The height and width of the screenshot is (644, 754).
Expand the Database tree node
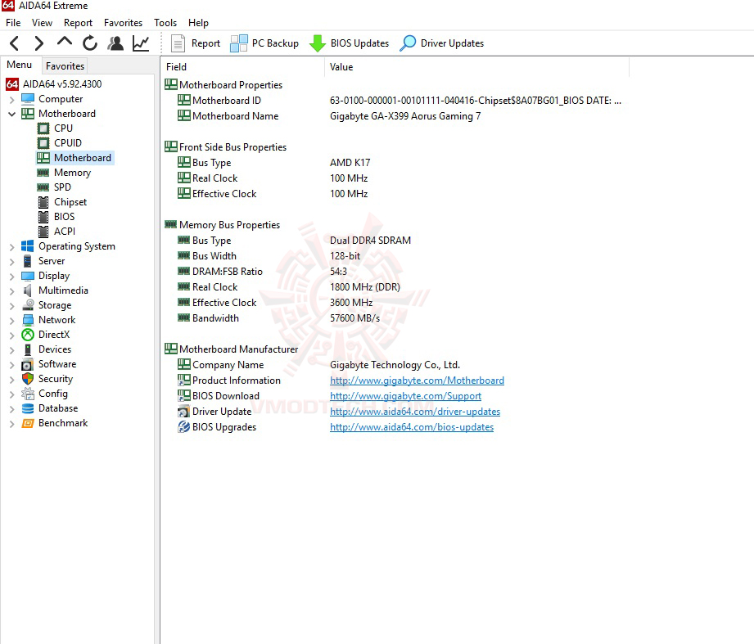point(12,409)
